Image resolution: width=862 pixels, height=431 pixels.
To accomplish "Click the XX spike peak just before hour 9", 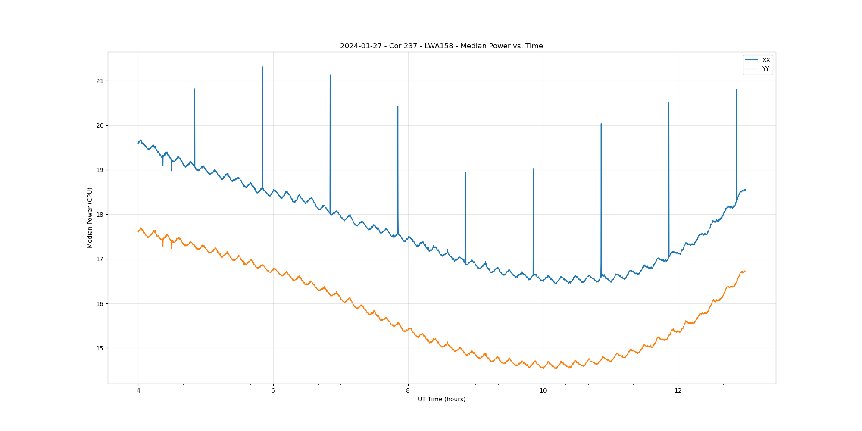I will click(x=465, y=173).
